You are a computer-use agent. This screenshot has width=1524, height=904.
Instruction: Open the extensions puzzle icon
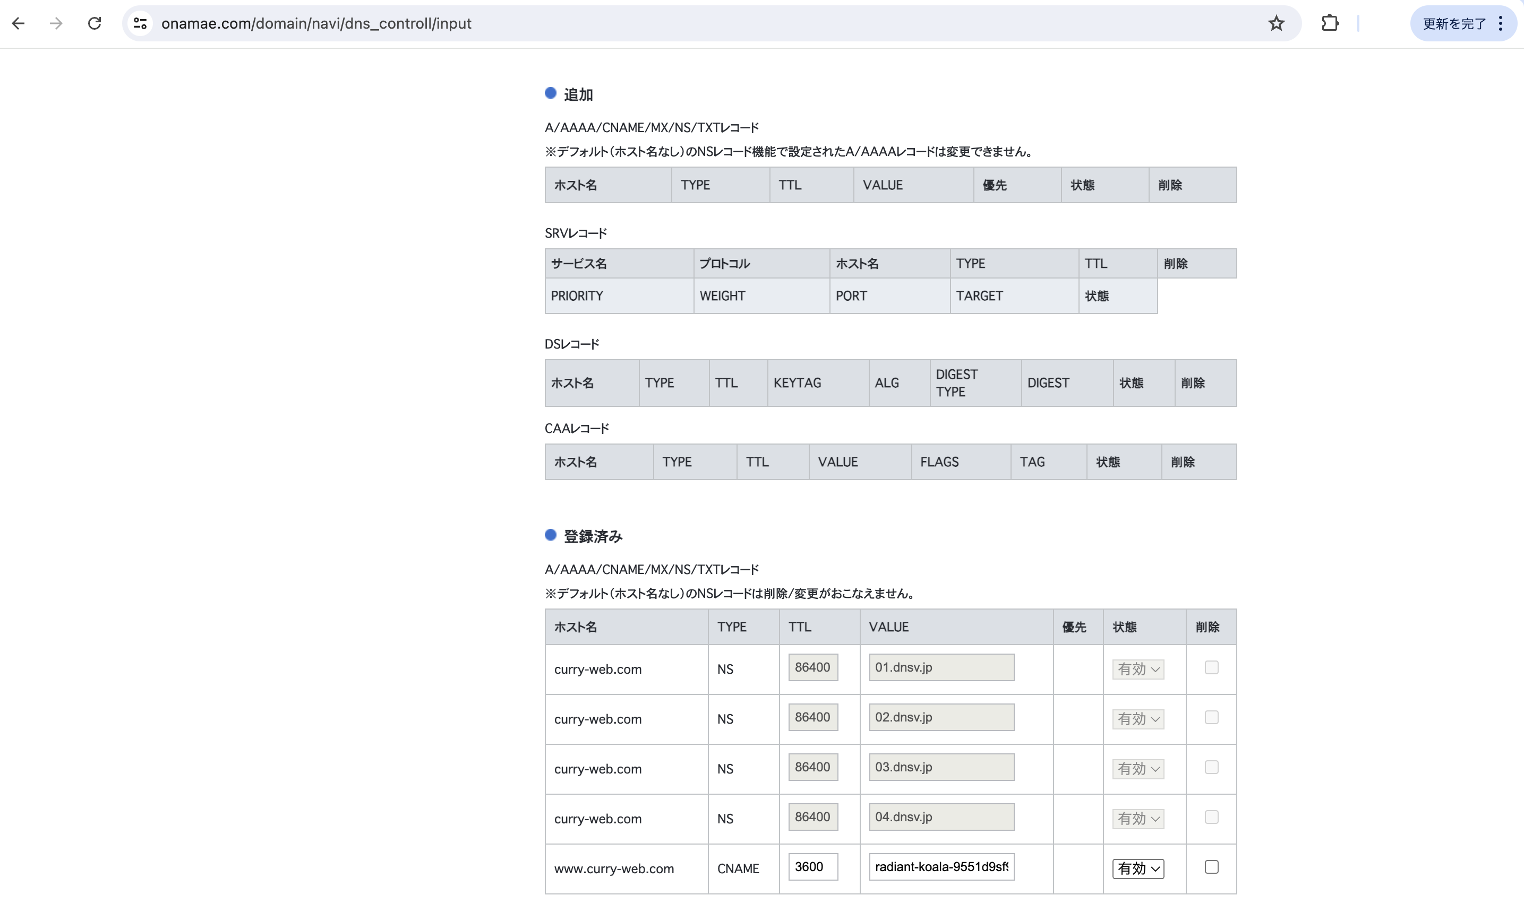[1330, 23]
